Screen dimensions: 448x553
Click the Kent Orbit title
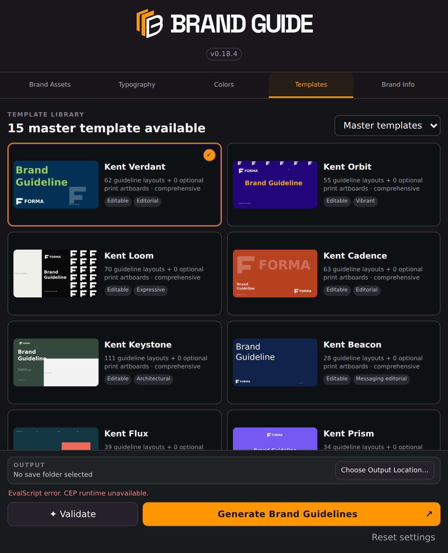point(348,167)
